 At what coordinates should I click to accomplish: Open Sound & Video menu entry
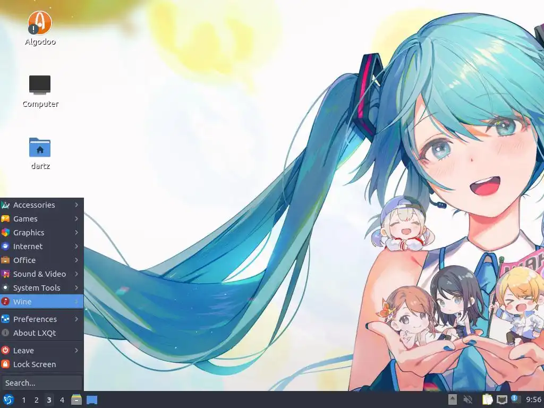41,274
